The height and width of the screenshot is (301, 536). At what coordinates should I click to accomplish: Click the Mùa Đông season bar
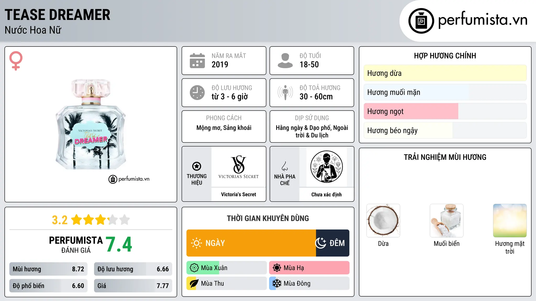click(309, 283)
